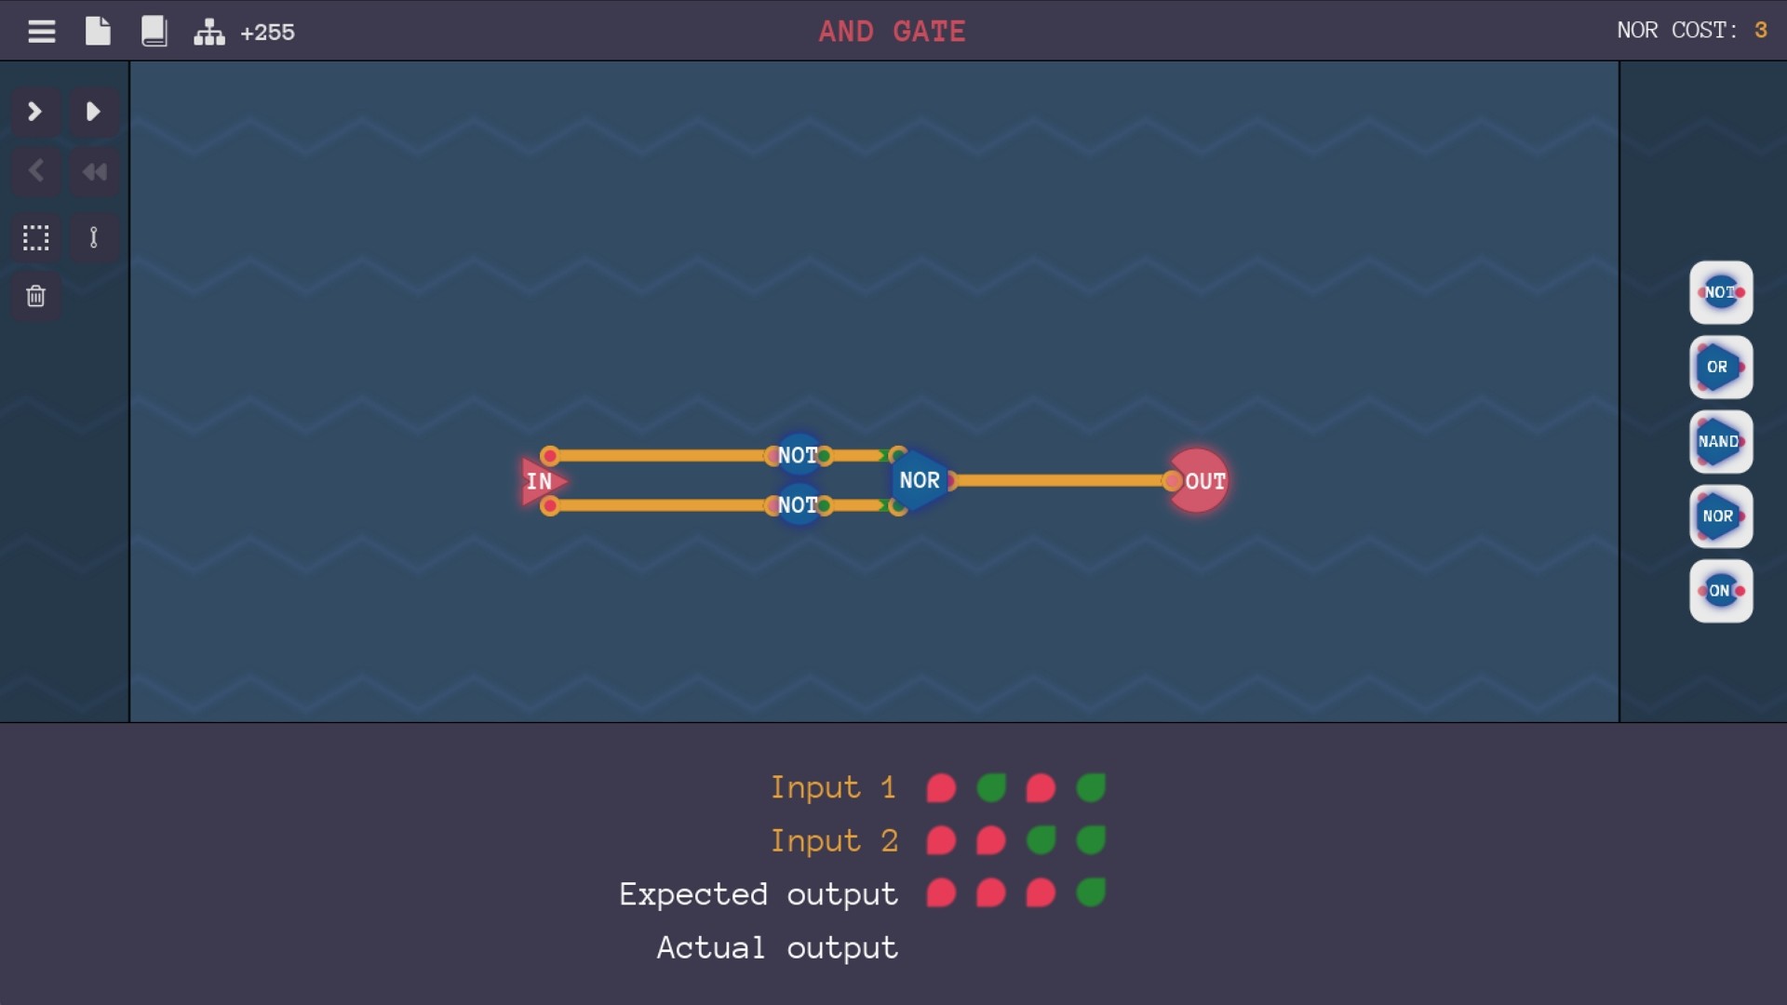Select the wire connection tool
This screenshot has height=1005, width=1787.
93,237
